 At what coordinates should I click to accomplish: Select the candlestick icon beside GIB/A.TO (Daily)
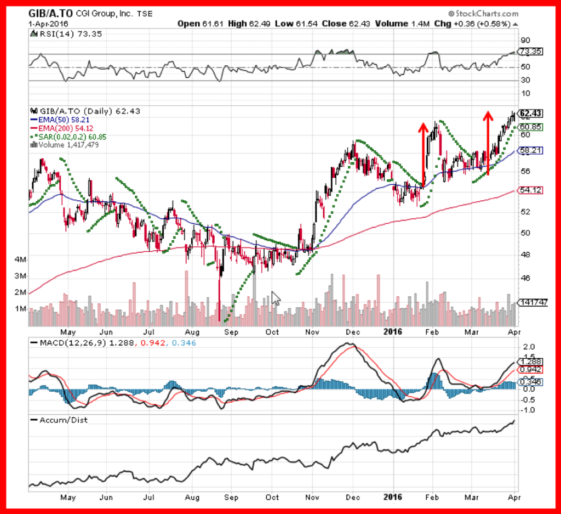click(x=34, y=111)
